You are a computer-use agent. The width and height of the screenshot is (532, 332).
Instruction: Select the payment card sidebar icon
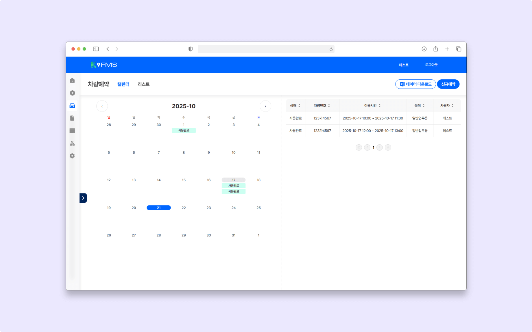(72, 130)
